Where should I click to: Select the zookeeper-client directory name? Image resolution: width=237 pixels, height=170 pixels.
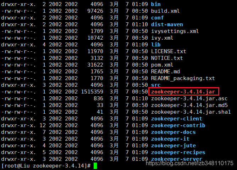click(177, 119)
